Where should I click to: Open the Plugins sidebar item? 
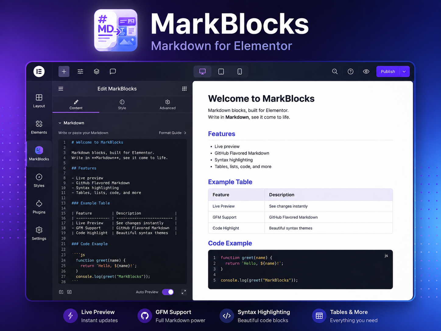[x=39, y=207]
